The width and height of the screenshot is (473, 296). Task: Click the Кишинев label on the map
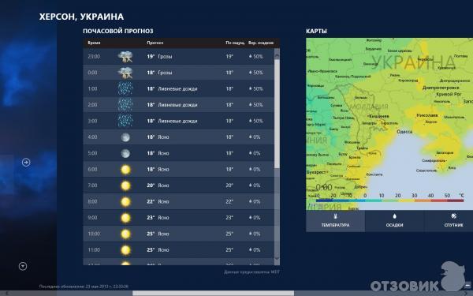(379, 116)
